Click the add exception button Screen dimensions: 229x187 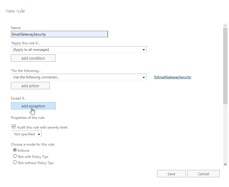pyautogui.click(x=33, y=106)
